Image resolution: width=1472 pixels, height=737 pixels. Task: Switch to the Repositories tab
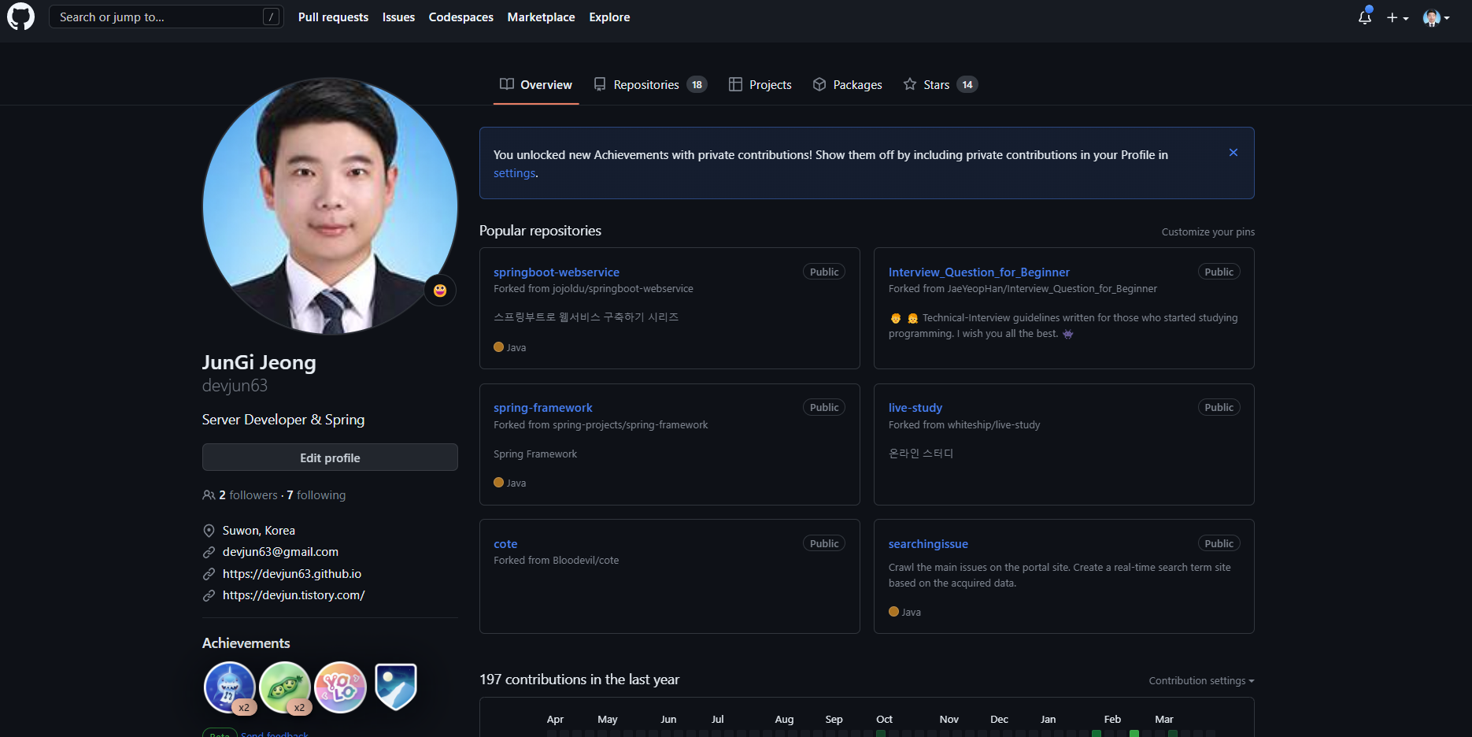650,84
